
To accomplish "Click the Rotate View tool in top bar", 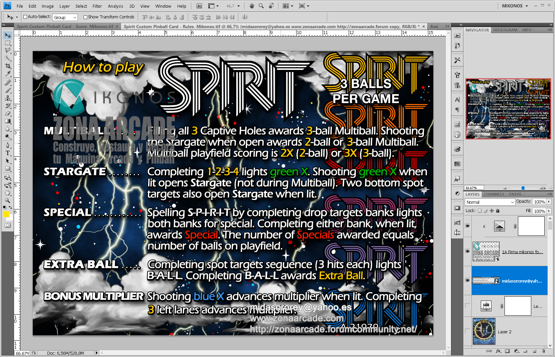I will pos(271,6).
